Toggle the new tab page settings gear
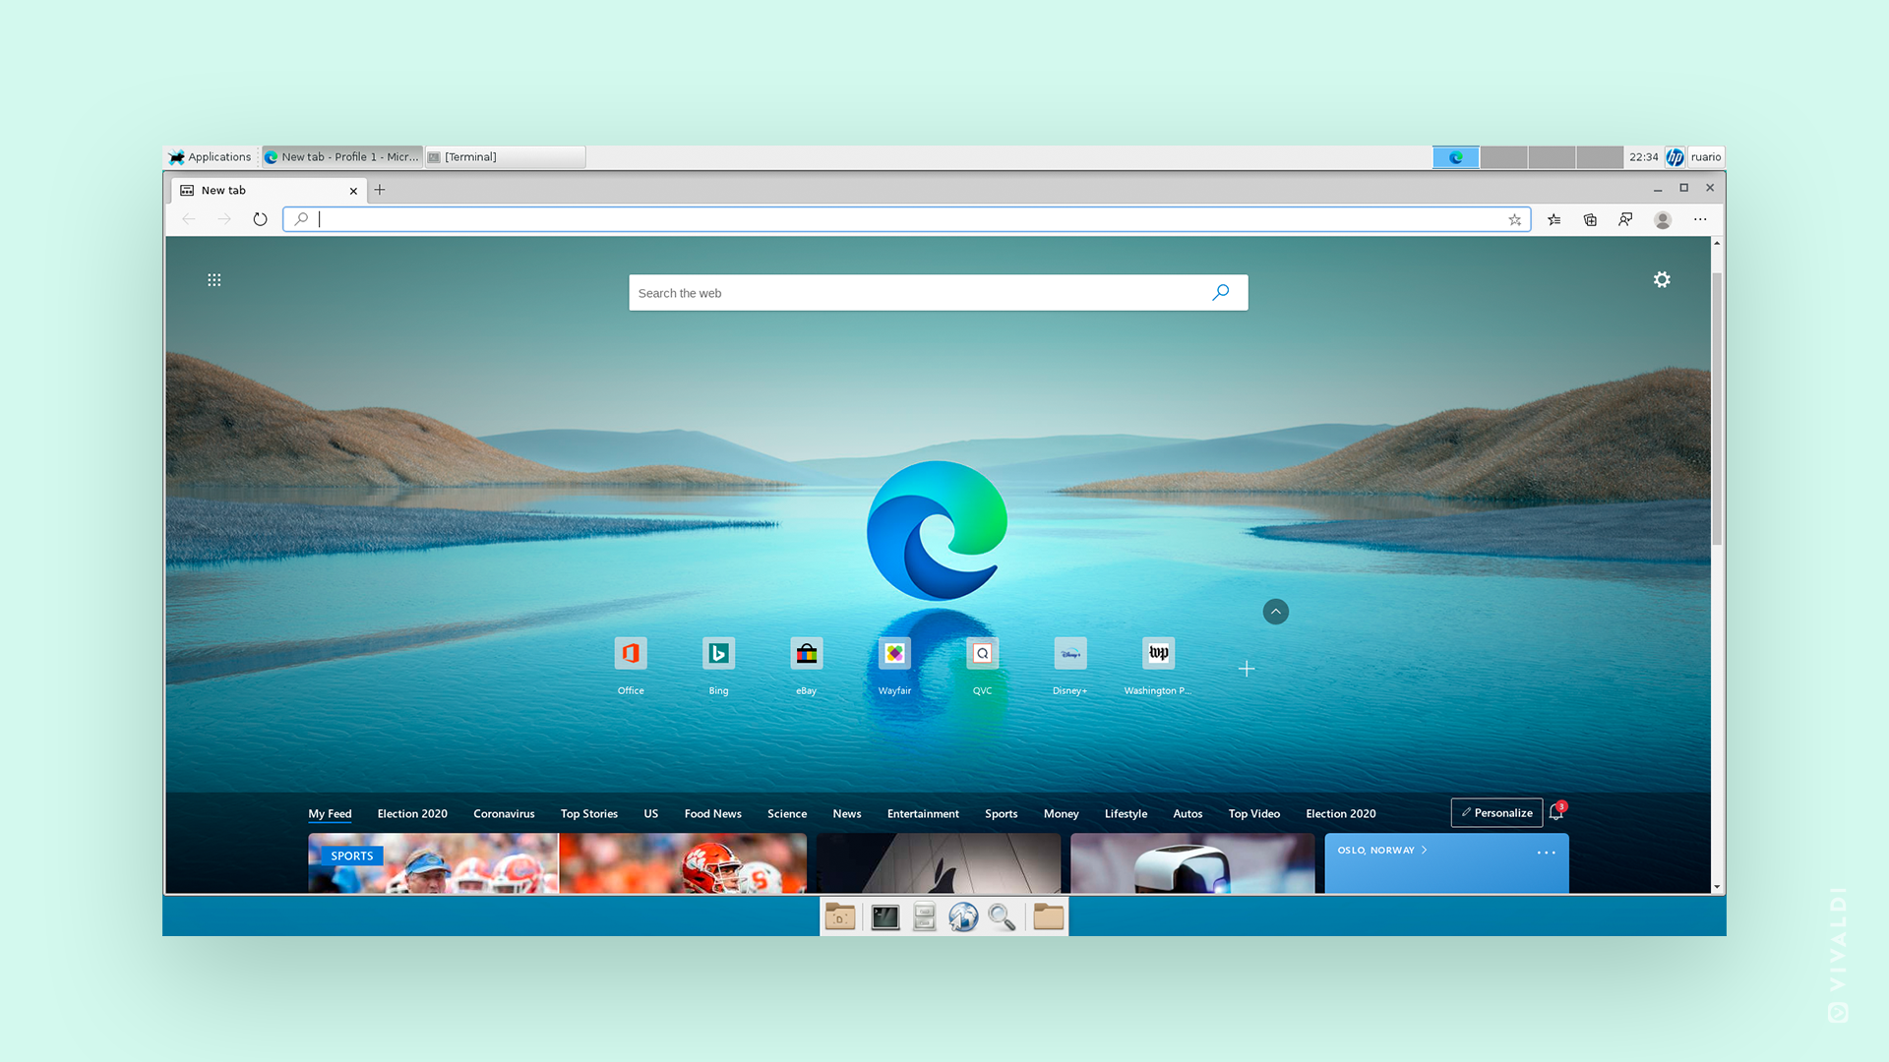 (1664, 280)
